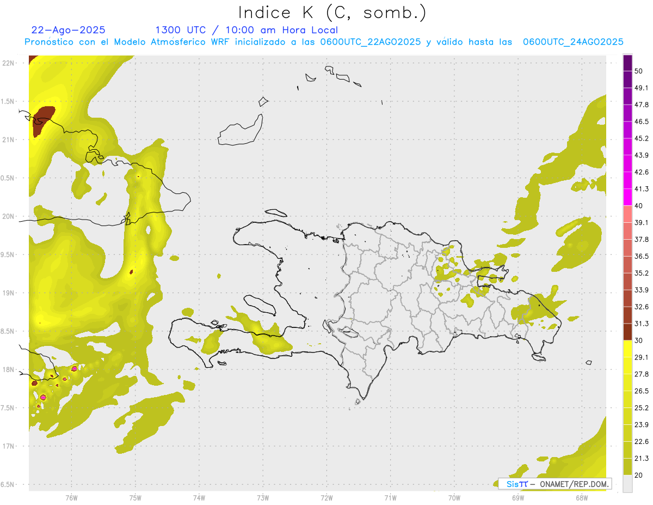The width and height of the screenshot is (653, 505).
Task: Click the '19N' latitude label
Action: pyautogui.click(x=8, y=293)
